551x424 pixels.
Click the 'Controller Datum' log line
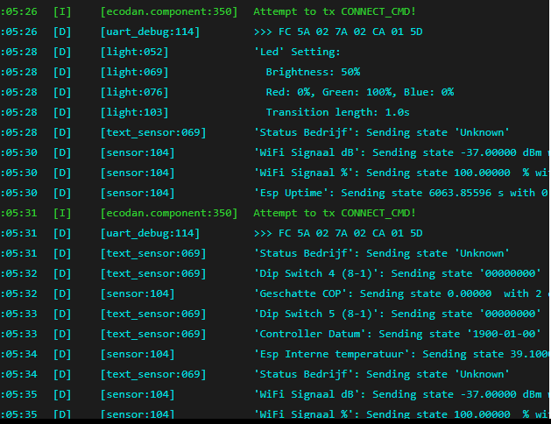click(378, 334)
